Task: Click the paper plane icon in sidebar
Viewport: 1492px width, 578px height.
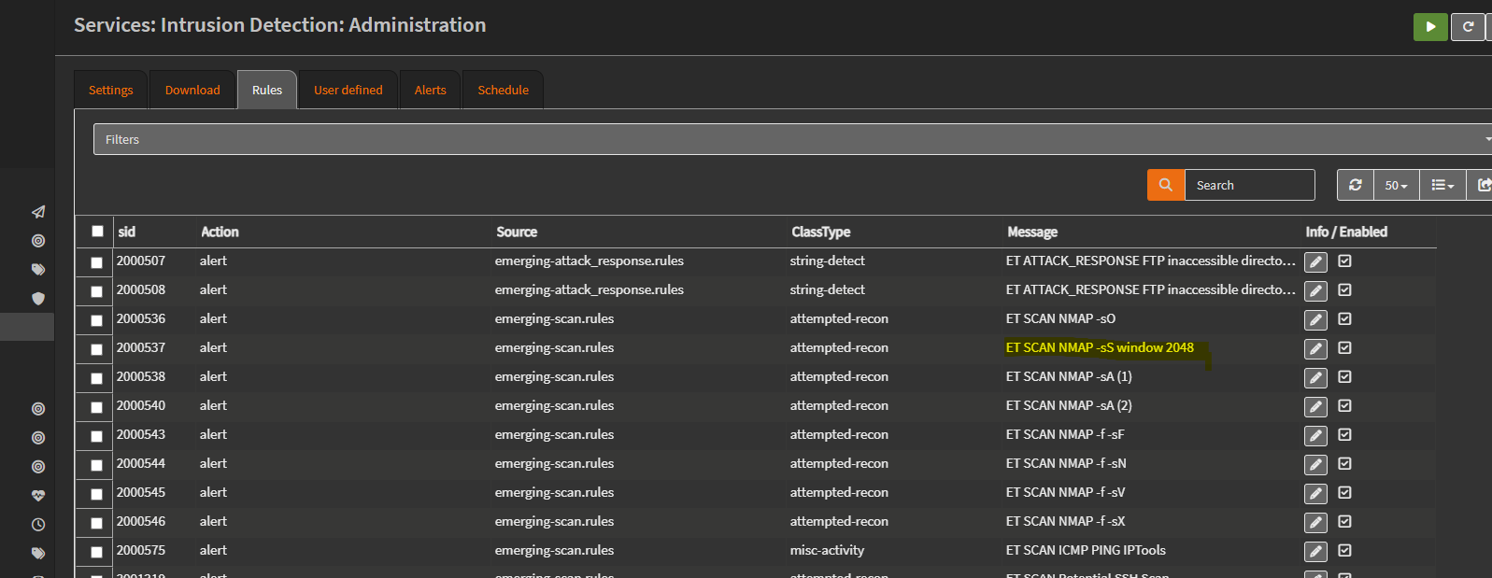Action: point(38,212)
